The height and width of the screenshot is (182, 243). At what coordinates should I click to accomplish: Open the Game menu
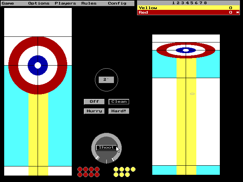point(8,3)
